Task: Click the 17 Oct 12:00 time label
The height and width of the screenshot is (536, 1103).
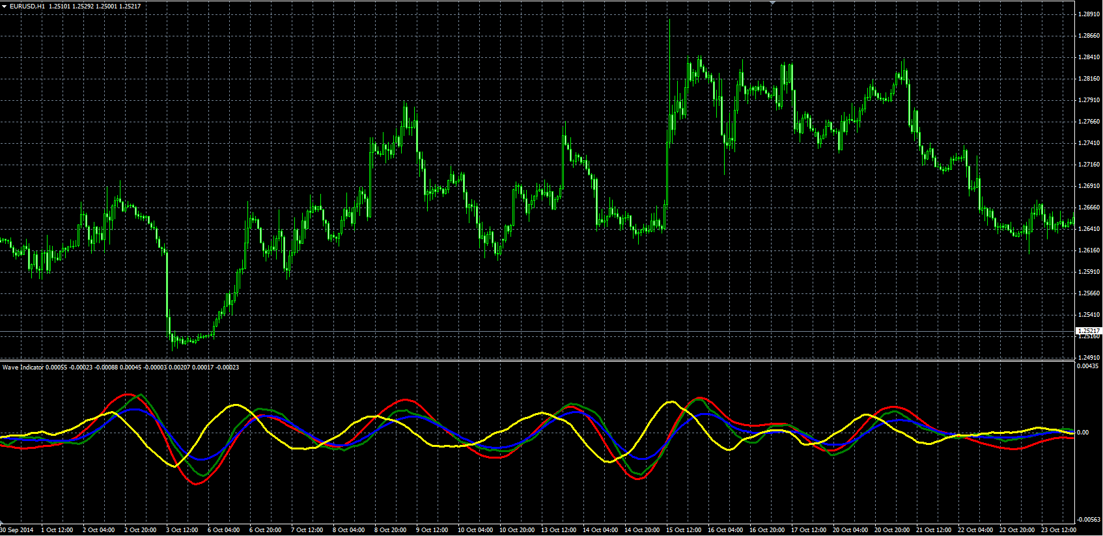Action: 809,530
